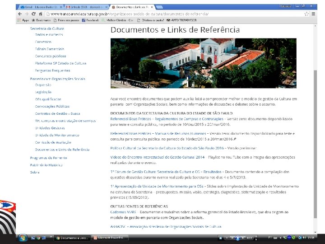Open 1º Fórum de Gestão Cultural Resultados link
The width and height of the screenshot is (325, 244).
point(166,172)
